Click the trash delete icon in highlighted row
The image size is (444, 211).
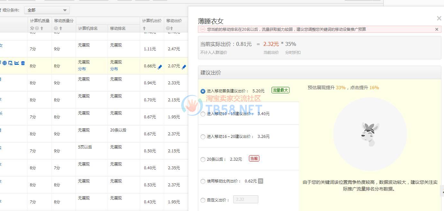tap(23, 63)
